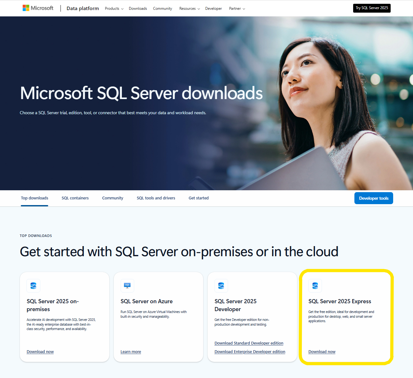Click the SQL Server 2025 on-premises card icon
This screenshot has height=378, width=413.
click(x=33, y=286)
